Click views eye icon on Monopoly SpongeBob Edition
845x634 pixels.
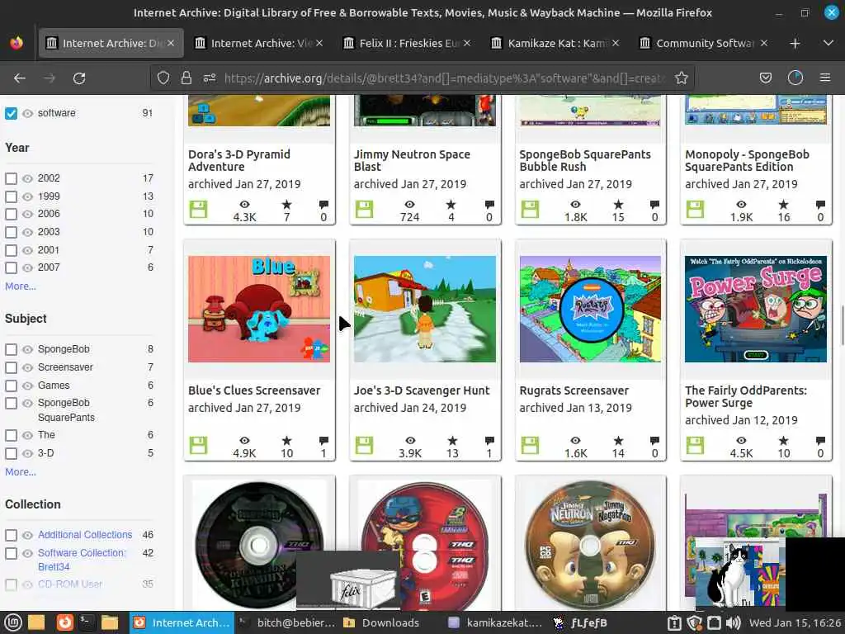coord(742,205)
